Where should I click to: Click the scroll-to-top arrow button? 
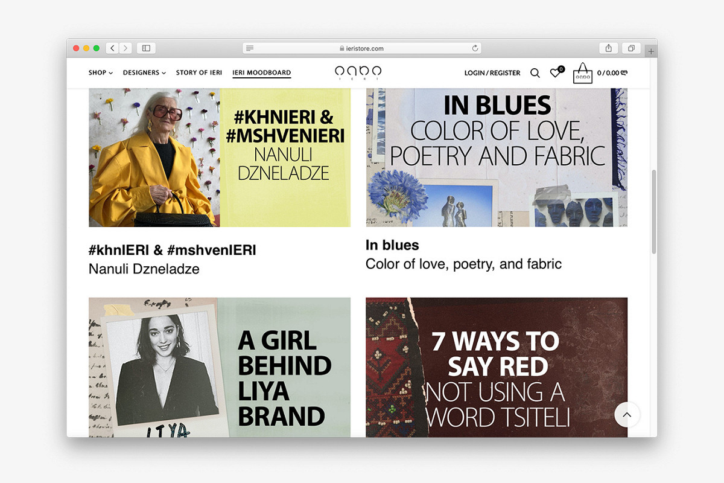[x=627, y=415]
